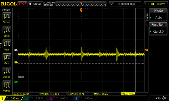Click the yellow channel 1 ground marker
The width and height of the screenshot is (169, 101).
coord(16,62)
